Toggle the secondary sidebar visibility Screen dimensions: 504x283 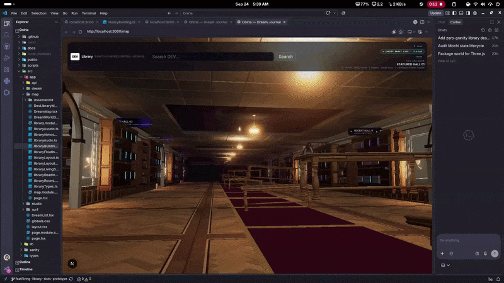coord(468,13)
